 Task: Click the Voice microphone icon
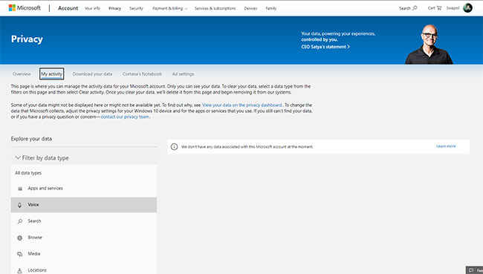point(20,205)
